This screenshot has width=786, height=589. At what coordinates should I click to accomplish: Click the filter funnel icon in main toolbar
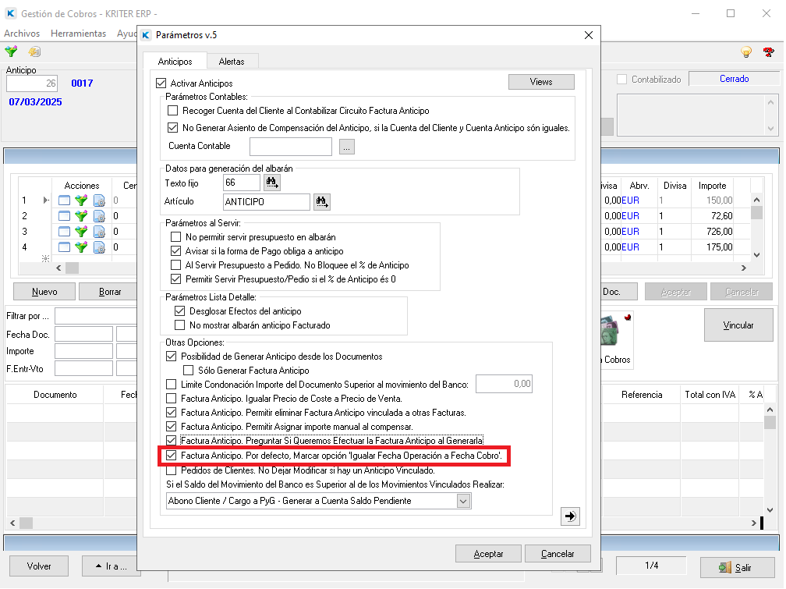(x=11, y=51)
